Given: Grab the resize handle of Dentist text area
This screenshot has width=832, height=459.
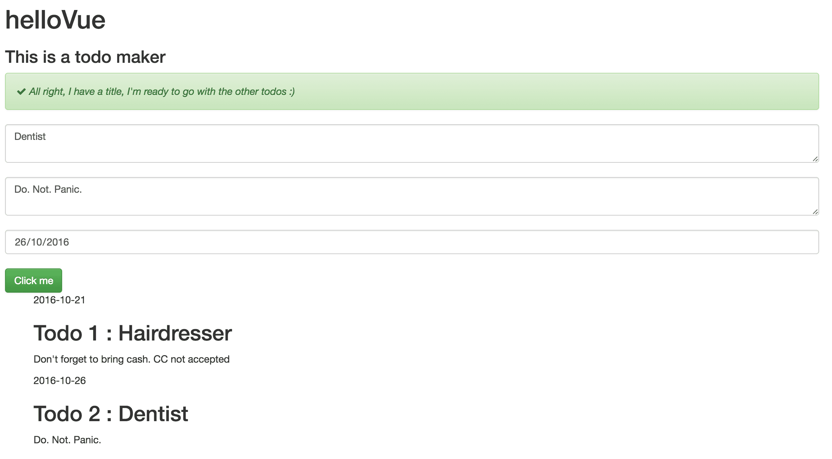Looking at the screenshot, I should tap(815, 159).
